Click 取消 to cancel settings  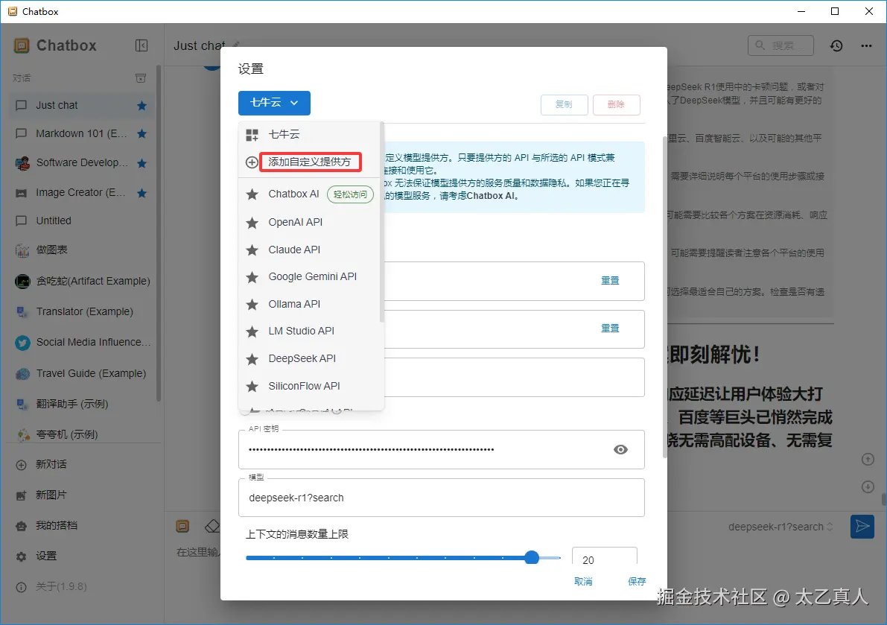pyautogui.click(x=583, y=582)
